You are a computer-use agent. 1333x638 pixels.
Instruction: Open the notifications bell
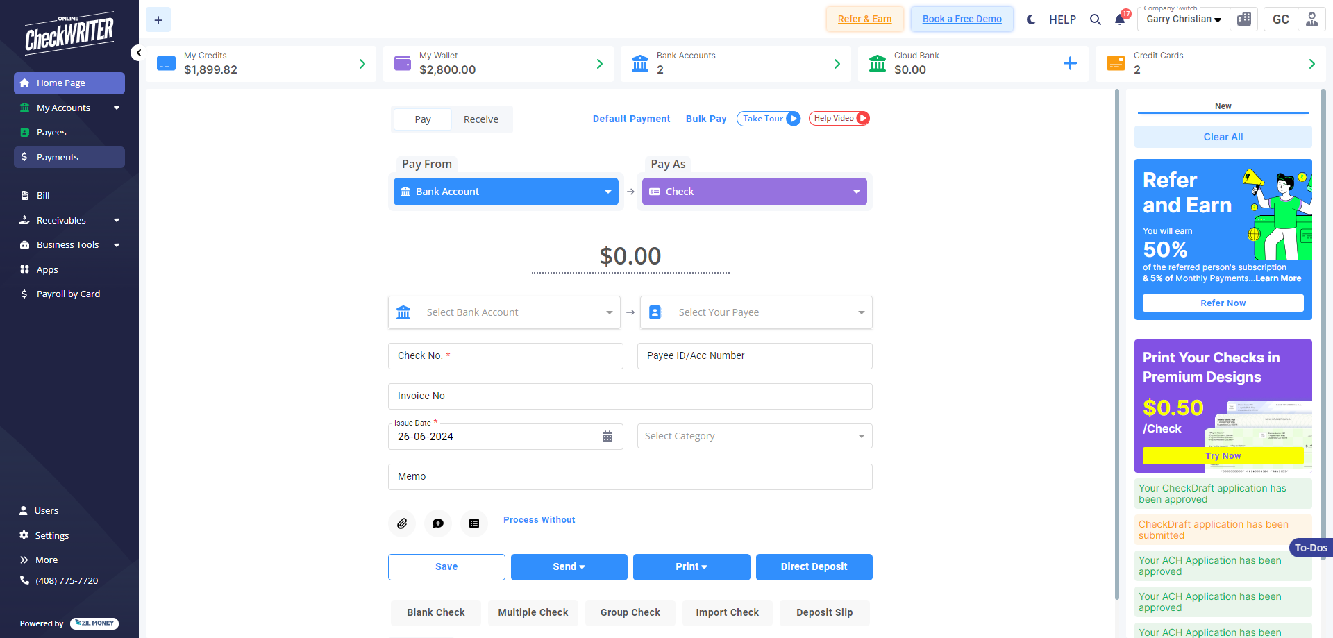[x=1120, y=19]
